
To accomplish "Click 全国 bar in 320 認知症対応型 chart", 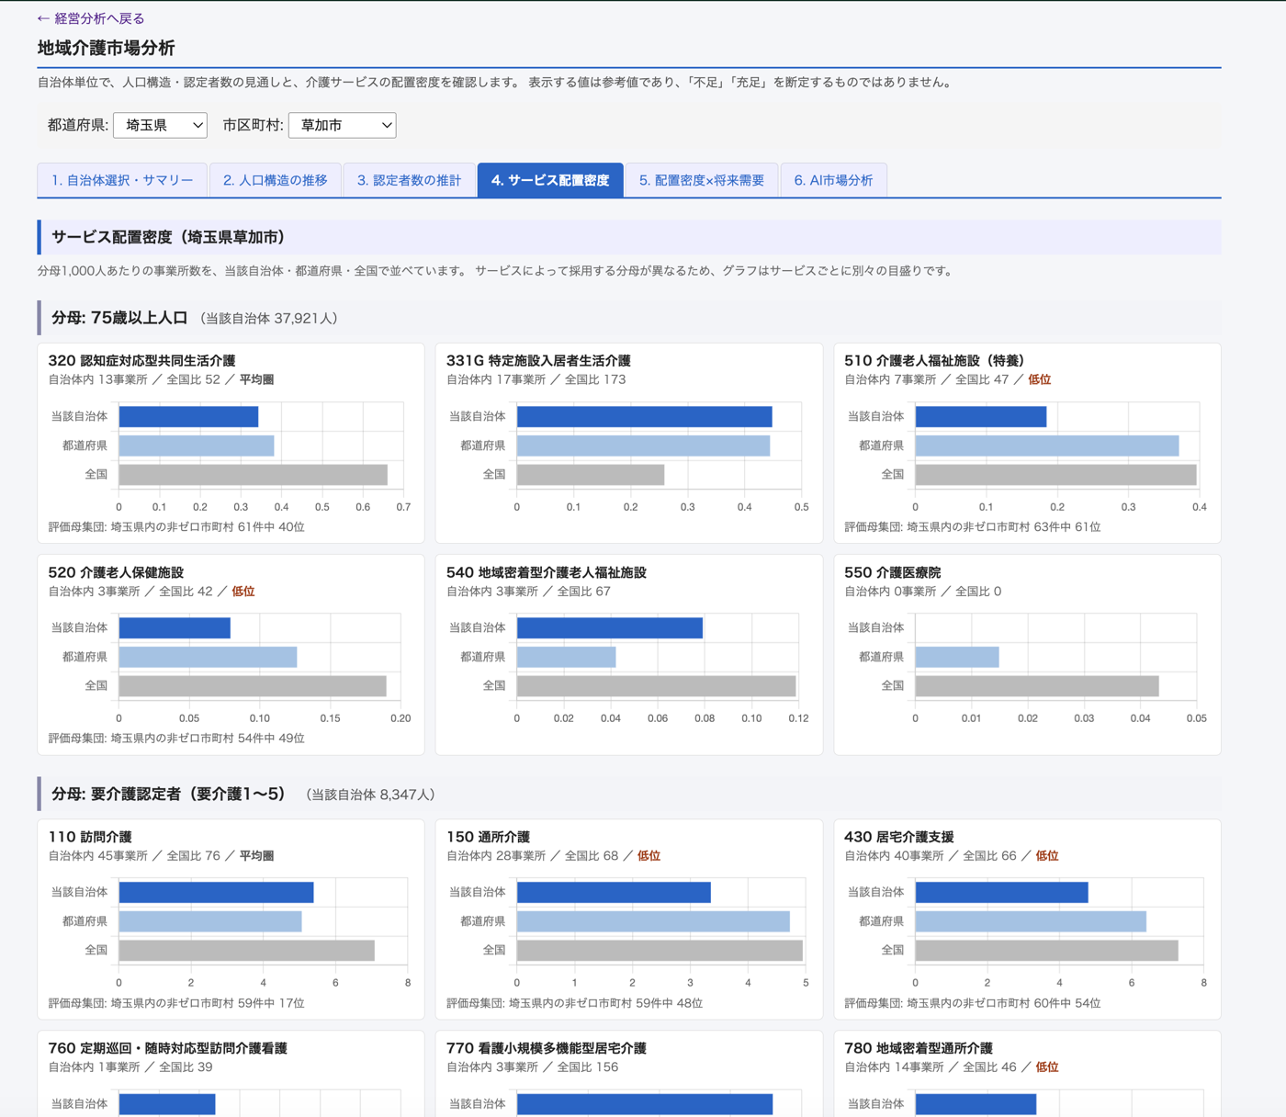I will click(x=253, y=475).
